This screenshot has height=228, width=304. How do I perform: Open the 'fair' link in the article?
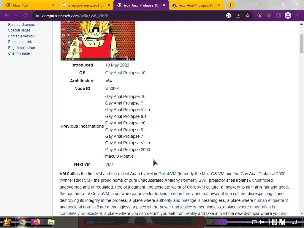[266, 187]
